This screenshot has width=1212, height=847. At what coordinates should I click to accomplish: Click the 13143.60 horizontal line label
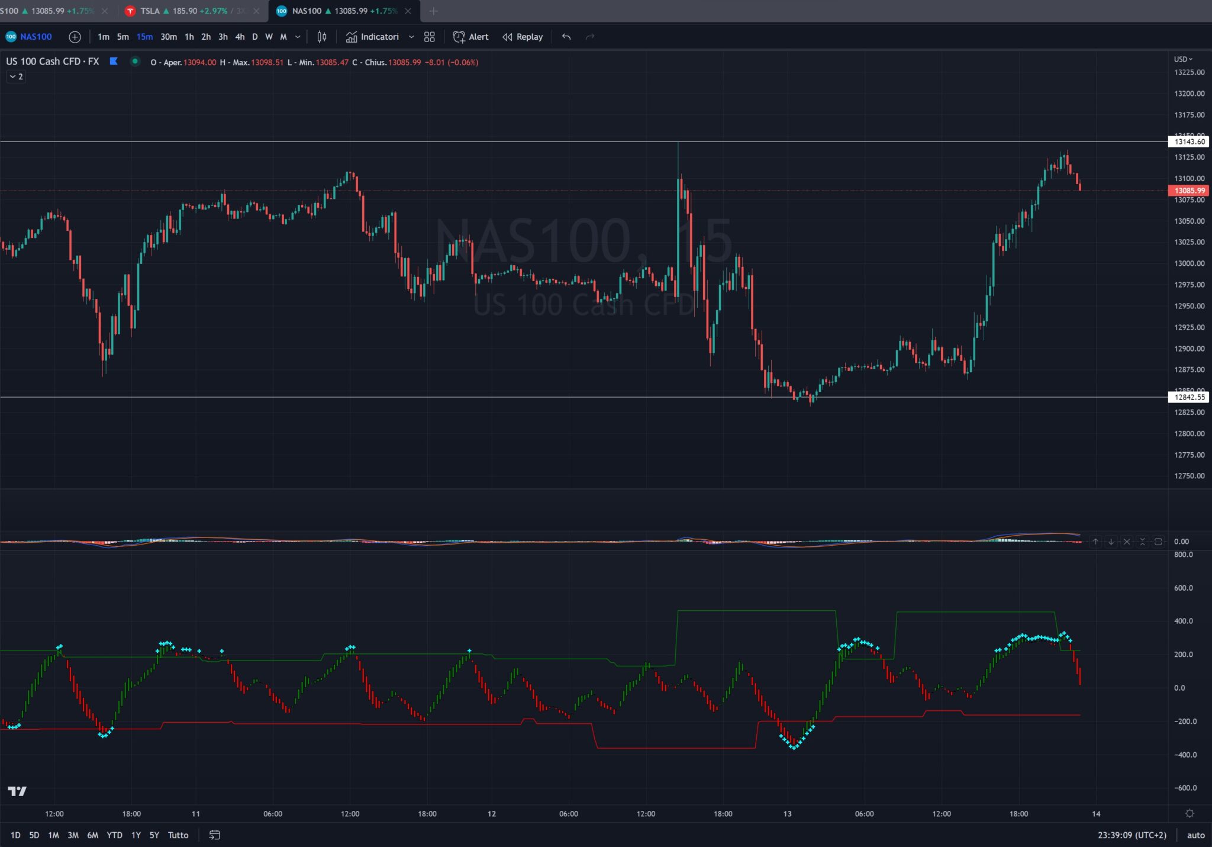click(1189, 141)
